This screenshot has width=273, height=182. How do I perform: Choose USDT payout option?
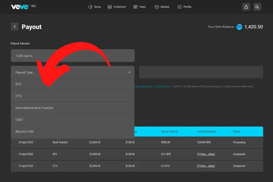(x=73, y=120)
